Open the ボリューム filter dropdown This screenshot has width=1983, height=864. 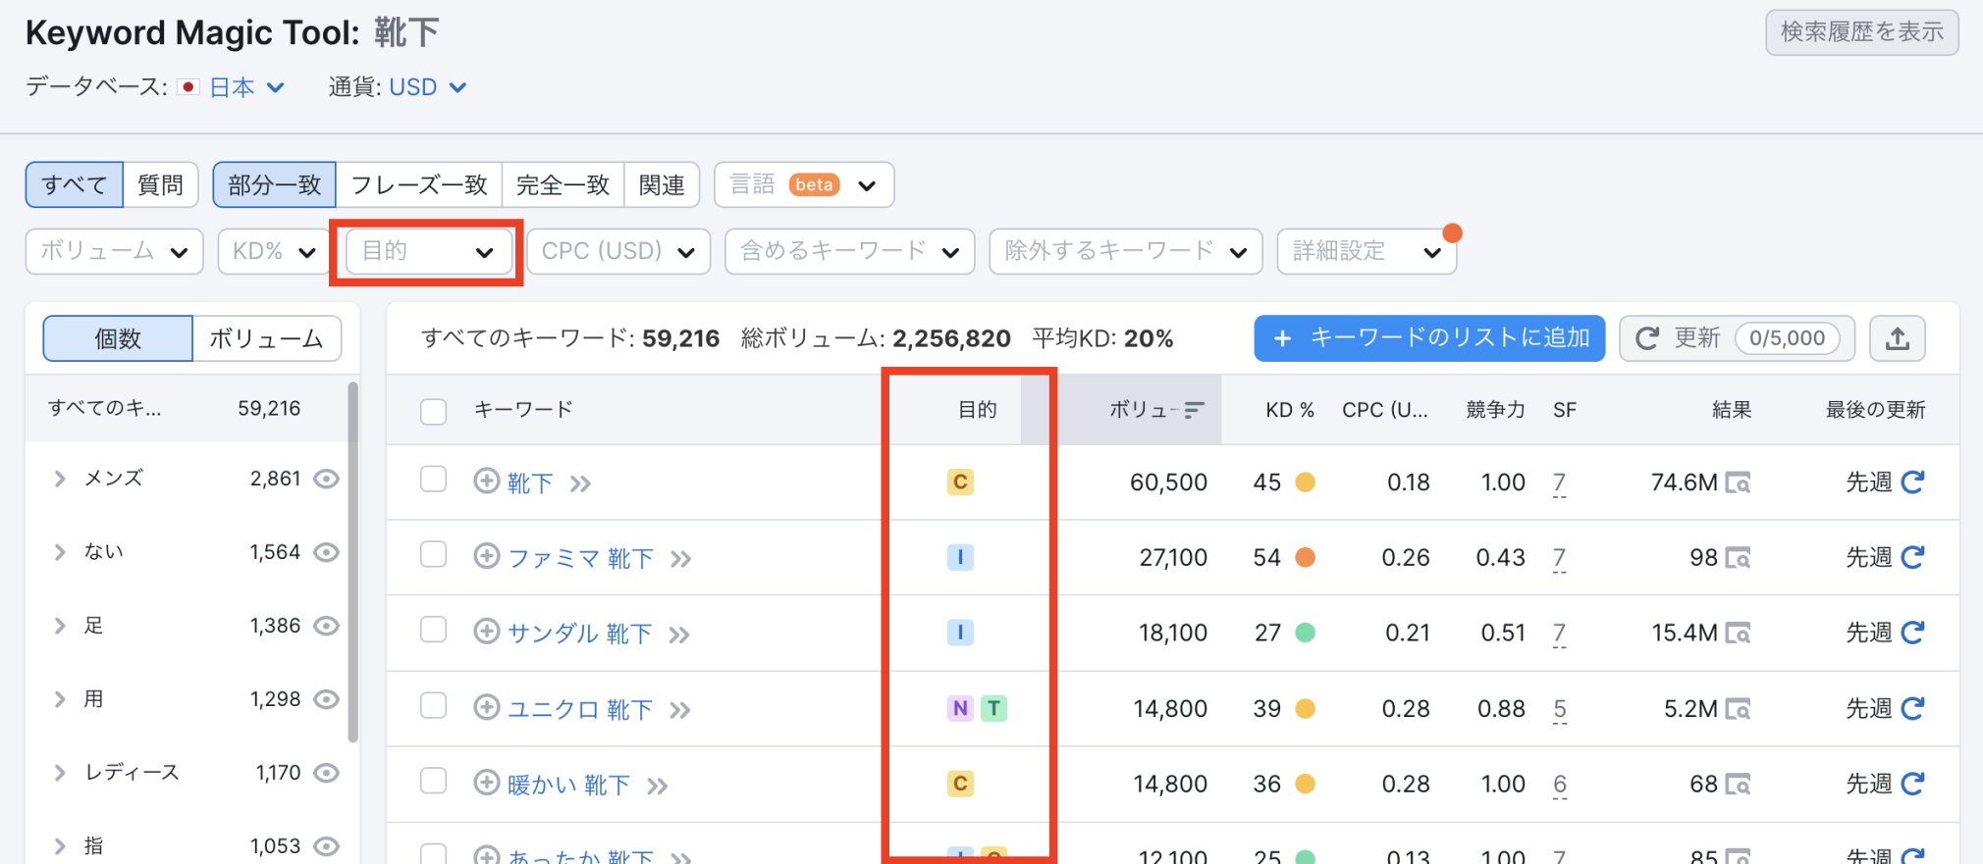click(x=115, y=252)
